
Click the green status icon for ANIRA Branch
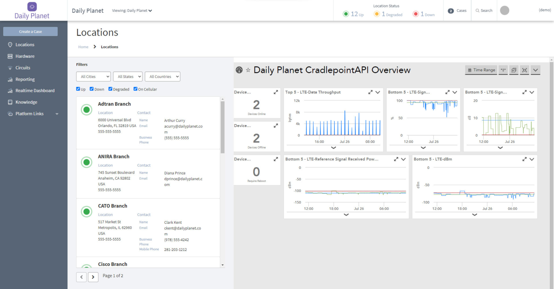[87, 162]
